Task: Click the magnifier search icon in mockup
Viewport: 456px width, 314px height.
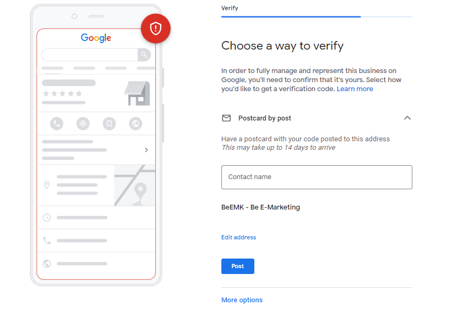Action: pos(144,55)
